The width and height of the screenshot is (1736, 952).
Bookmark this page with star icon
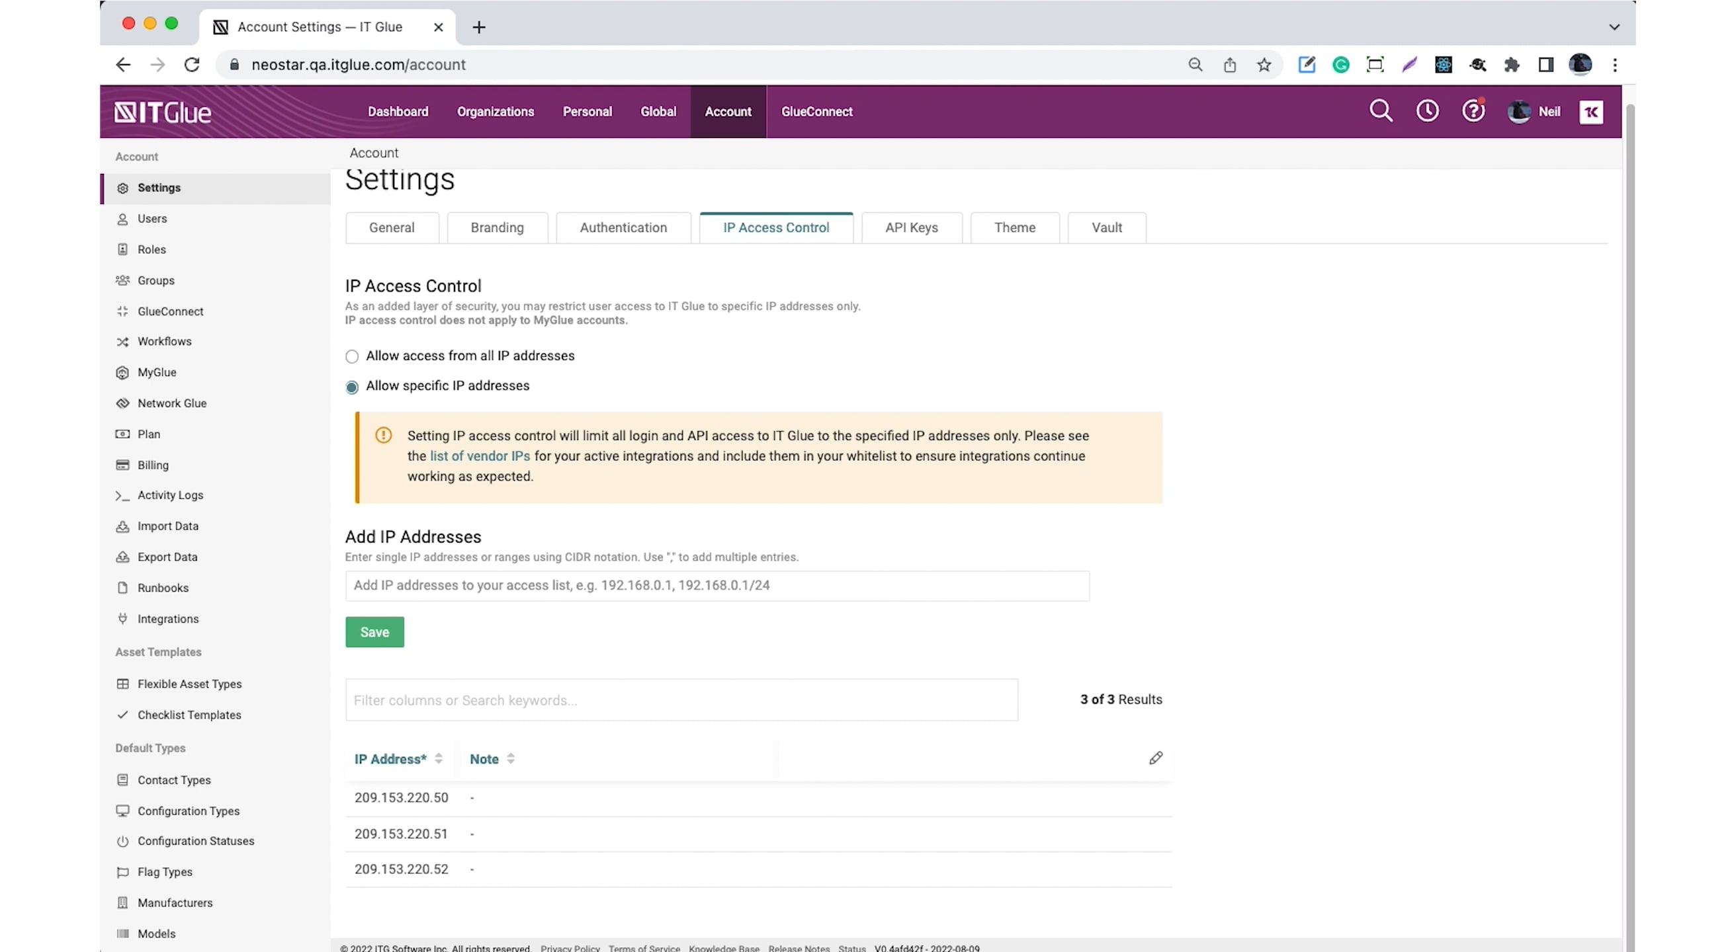[1264, 65]
